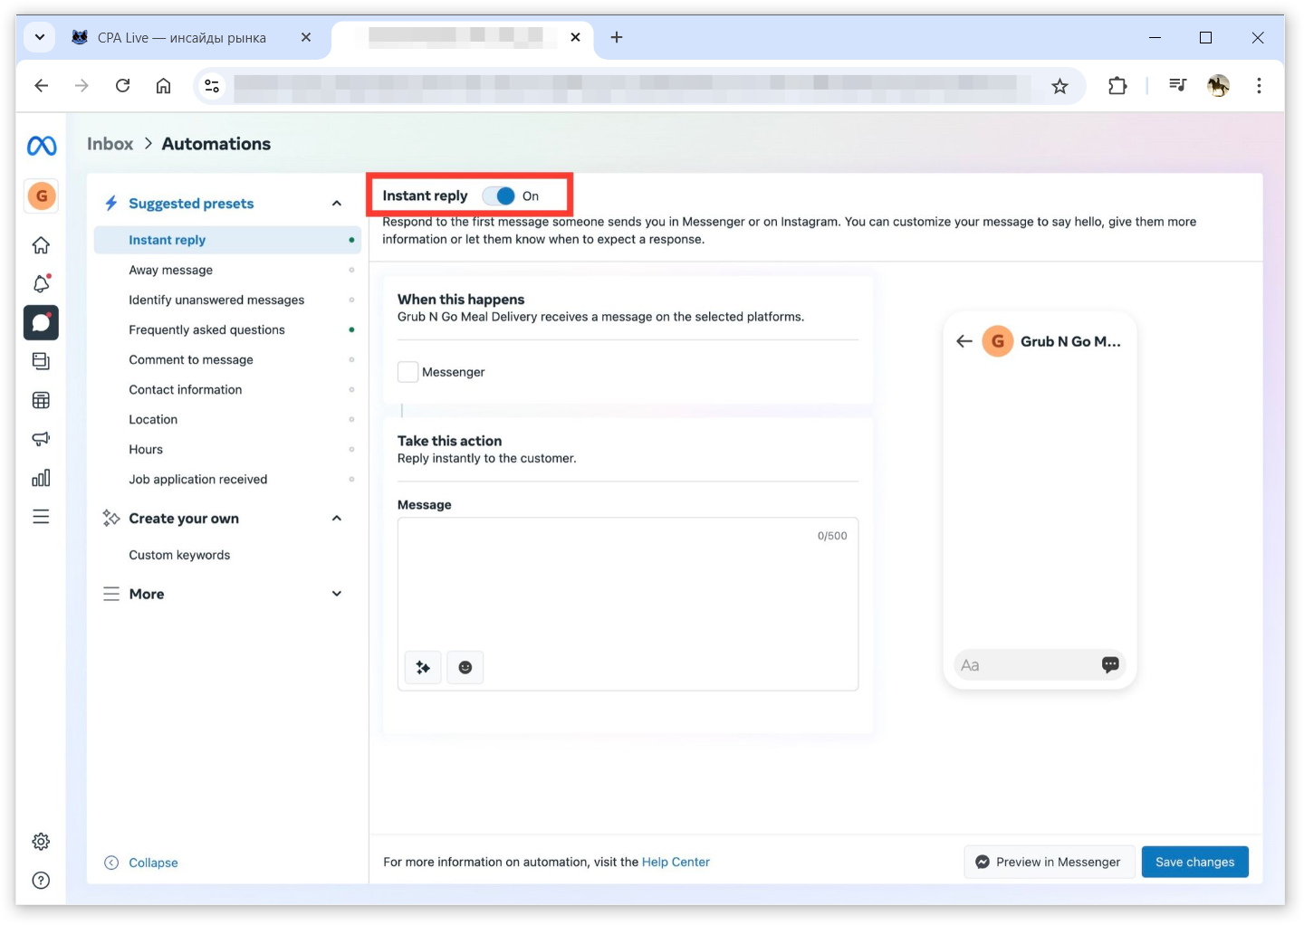Select Comment to message preset

click(227, 359)
